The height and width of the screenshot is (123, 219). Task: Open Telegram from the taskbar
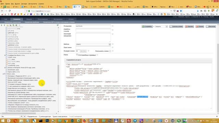tap(135, 121)
